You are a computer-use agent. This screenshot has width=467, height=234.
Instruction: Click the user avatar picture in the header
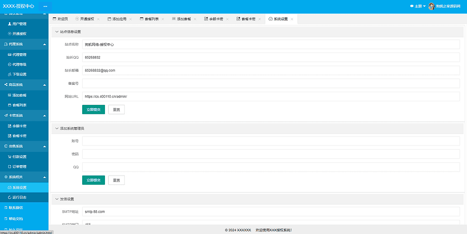[431, 6]
